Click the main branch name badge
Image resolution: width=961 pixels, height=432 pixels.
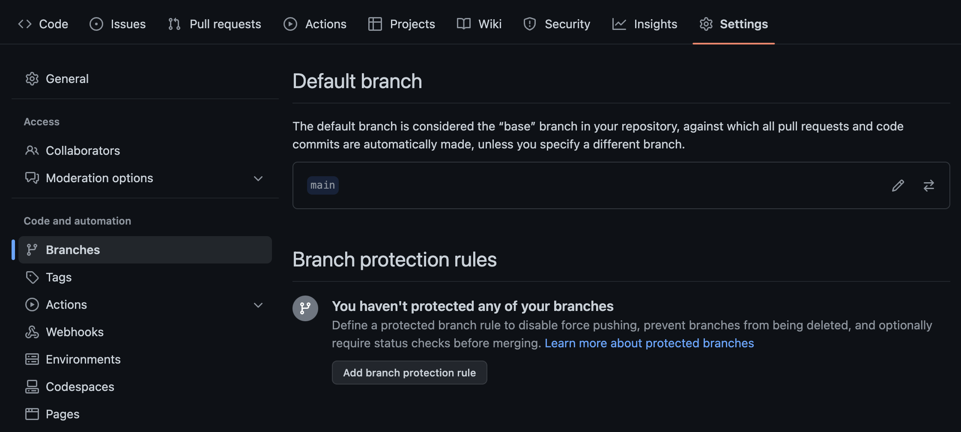tap(322, 185)
